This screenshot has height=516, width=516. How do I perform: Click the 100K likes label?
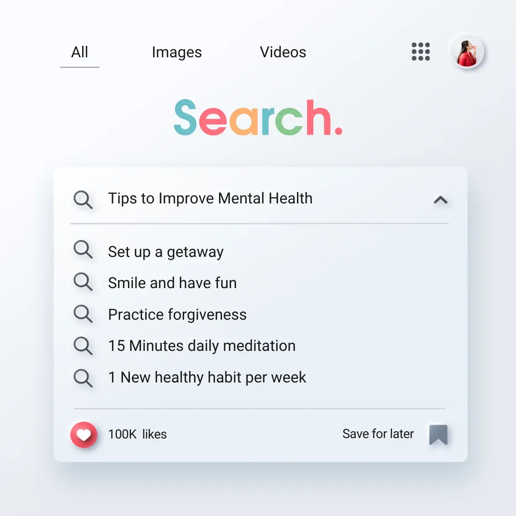137,434
